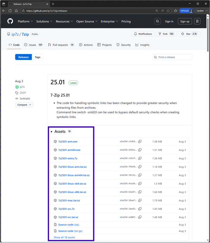
Task: Click the browser Update button
Action: pyautogui.click(x=200, y=11)
